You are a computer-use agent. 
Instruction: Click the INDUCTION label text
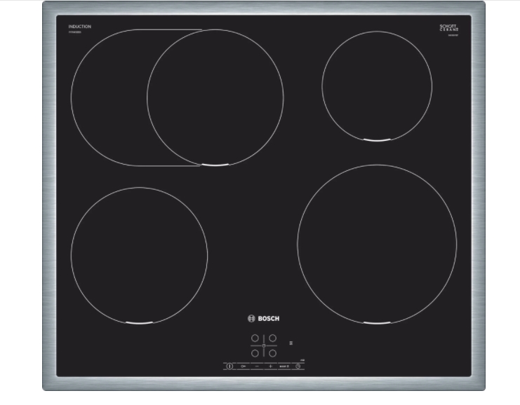79,27
